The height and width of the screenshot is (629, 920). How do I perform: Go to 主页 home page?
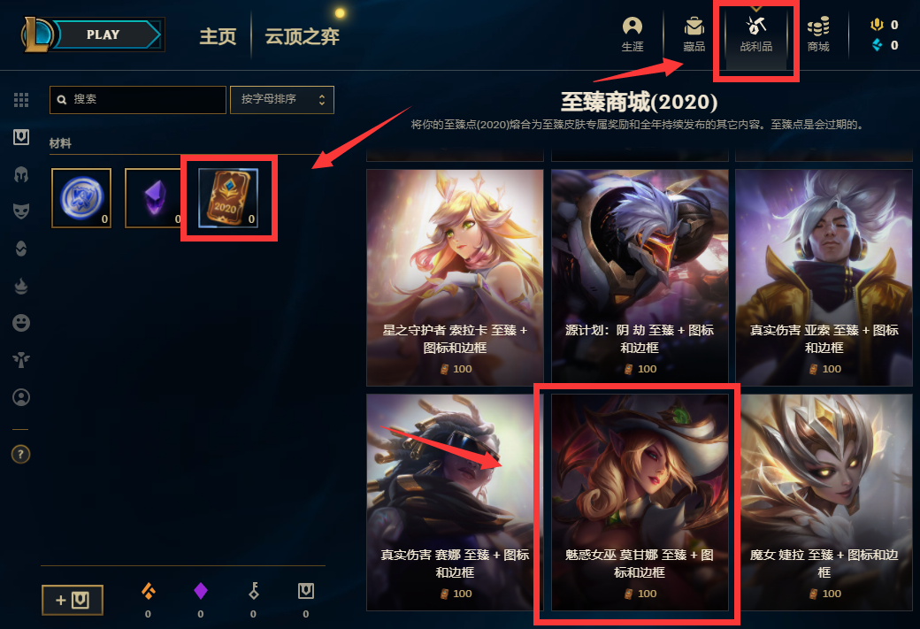point(218,36)
